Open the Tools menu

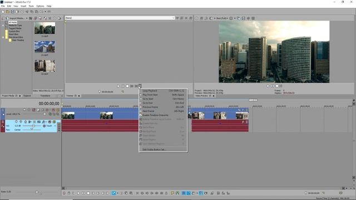click(31, 6)
